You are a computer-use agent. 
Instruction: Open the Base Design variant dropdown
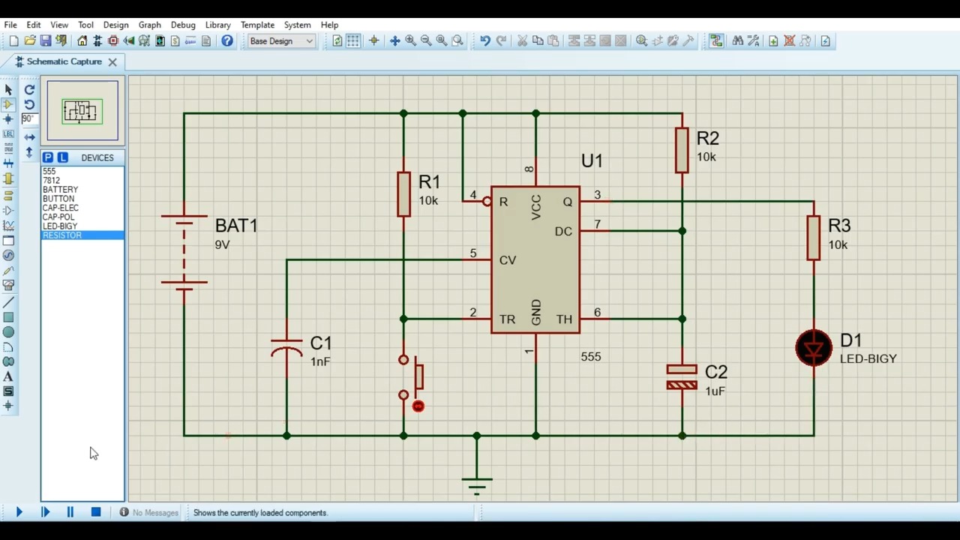tap(281, 41)
